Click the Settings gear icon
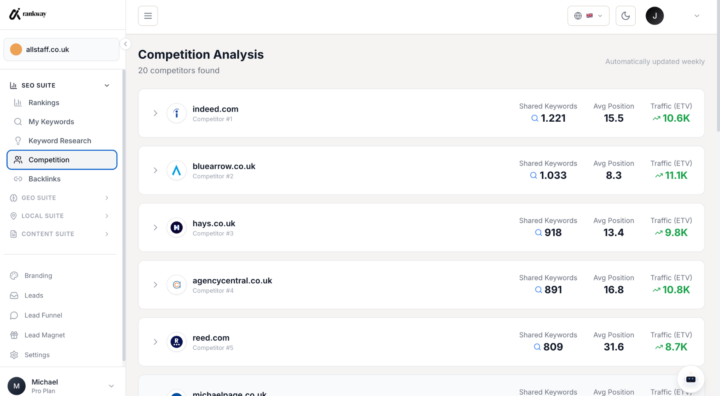 [x=14, y=355]
